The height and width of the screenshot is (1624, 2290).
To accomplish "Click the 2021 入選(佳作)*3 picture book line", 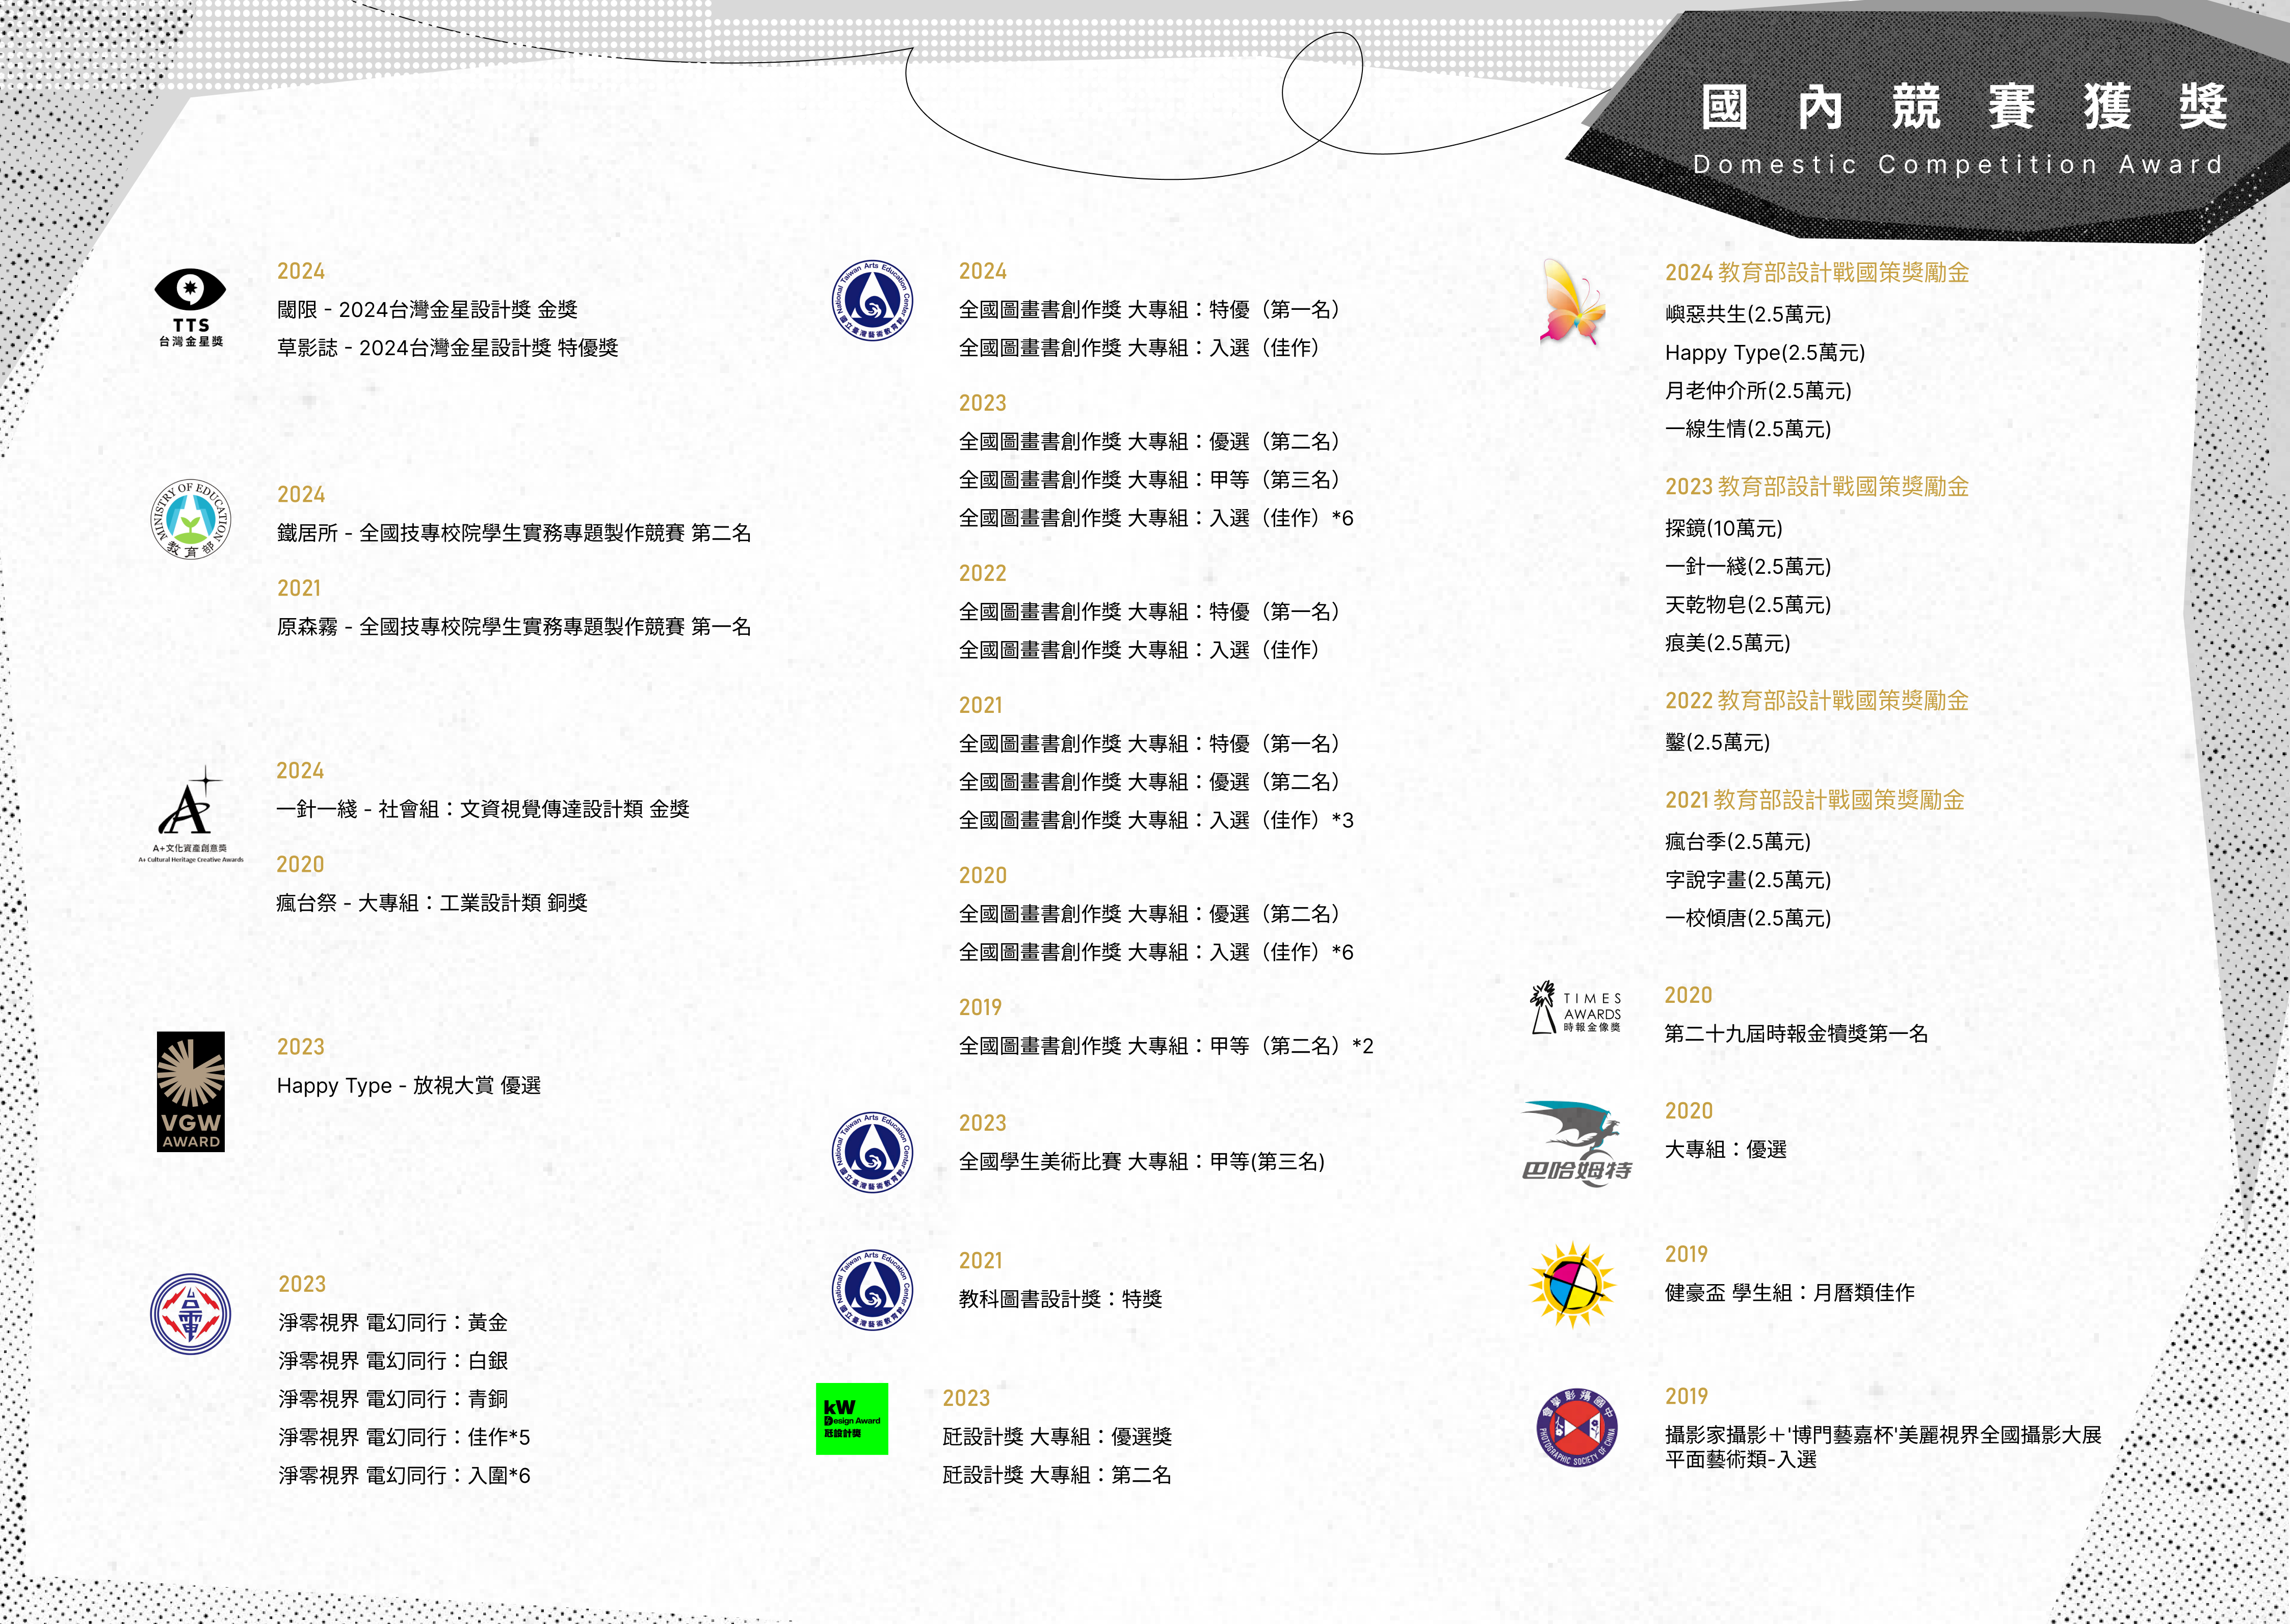I will (1156, 819).
